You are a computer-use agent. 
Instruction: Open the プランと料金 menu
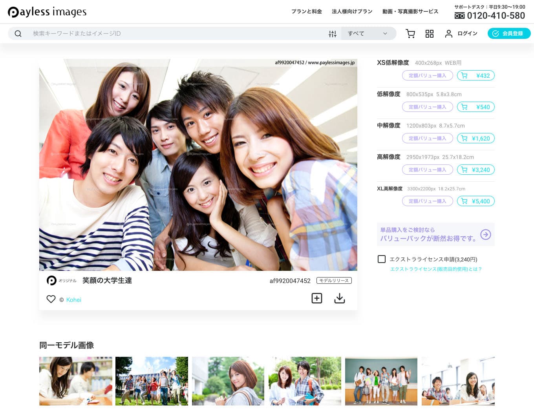[306, 11]
